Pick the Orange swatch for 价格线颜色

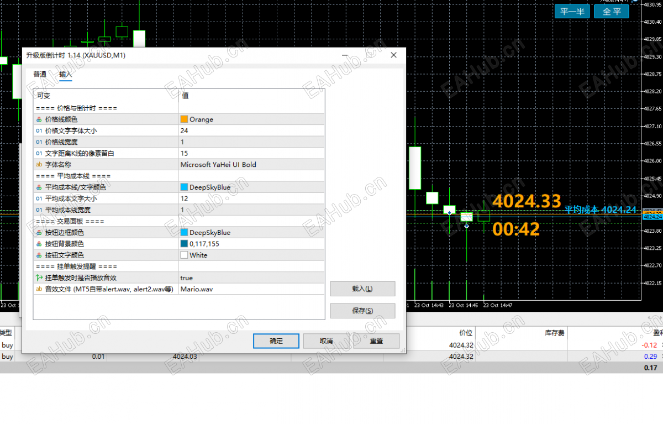coord(184,119)
